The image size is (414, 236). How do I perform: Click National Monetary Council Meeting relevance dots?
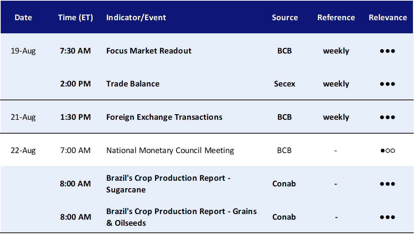(387, 151)
